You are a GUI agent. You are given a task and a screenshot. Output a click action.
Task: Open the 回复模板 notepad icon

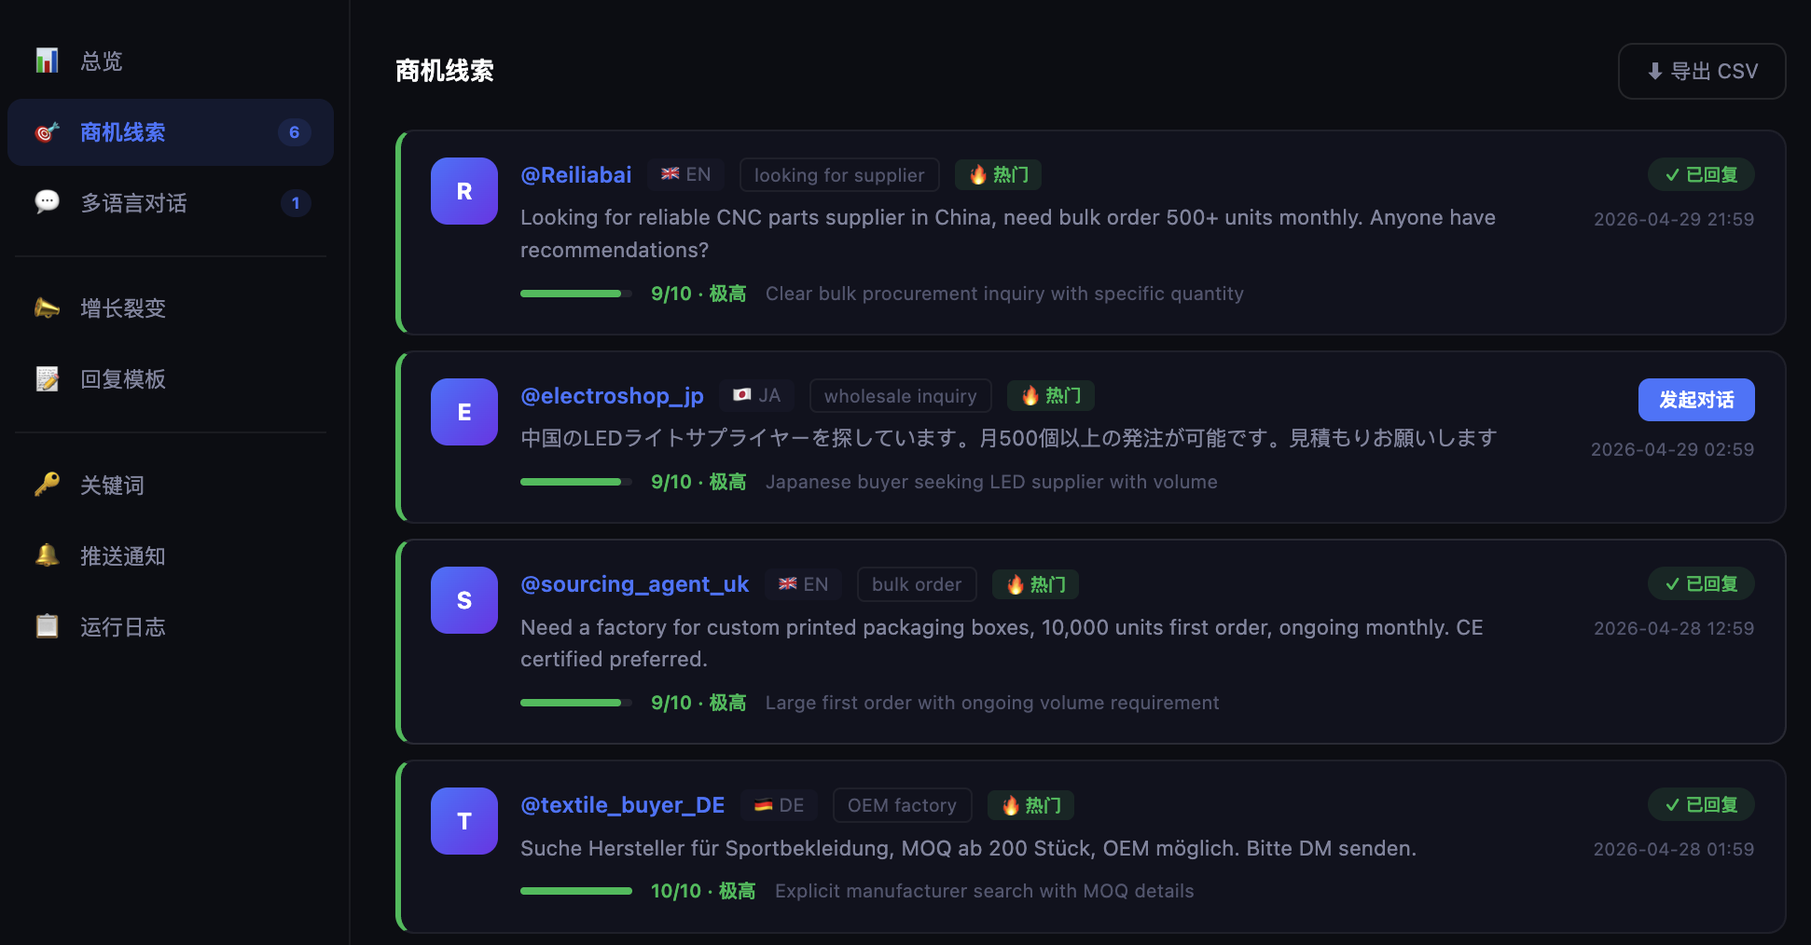pyautogui.click(x=47, y=379)
